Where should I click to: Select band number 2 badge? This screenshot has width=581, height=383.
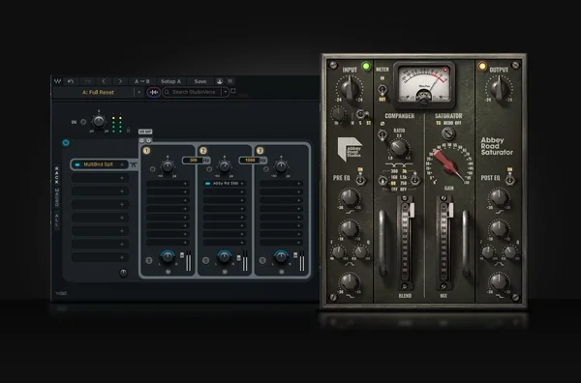(203, 151)
